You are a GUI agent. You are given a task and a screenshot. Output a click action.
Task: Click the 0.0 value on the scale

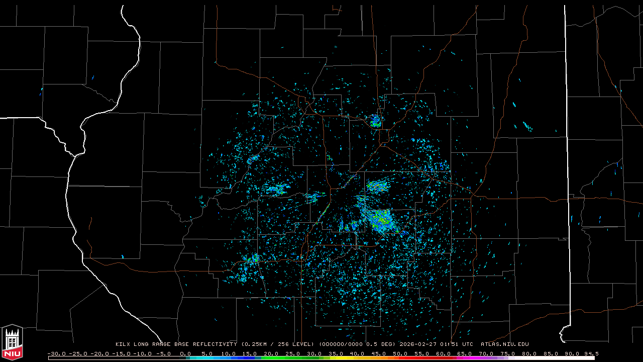coord(185,353)
